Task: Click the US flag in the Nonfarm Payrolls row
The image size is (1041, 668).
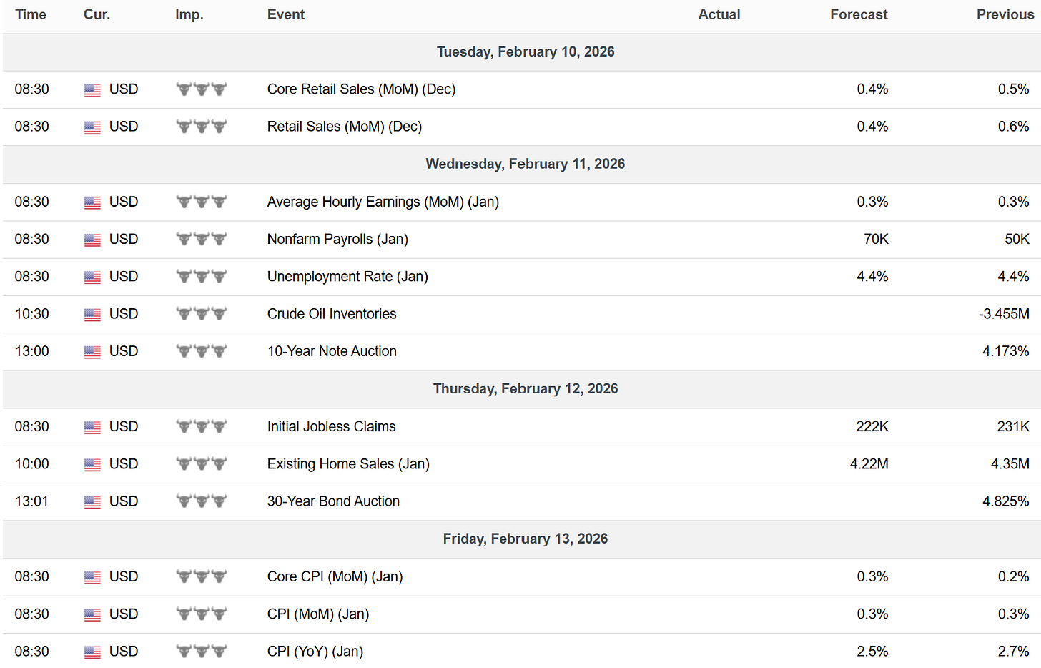Action: tap(92, 240)
